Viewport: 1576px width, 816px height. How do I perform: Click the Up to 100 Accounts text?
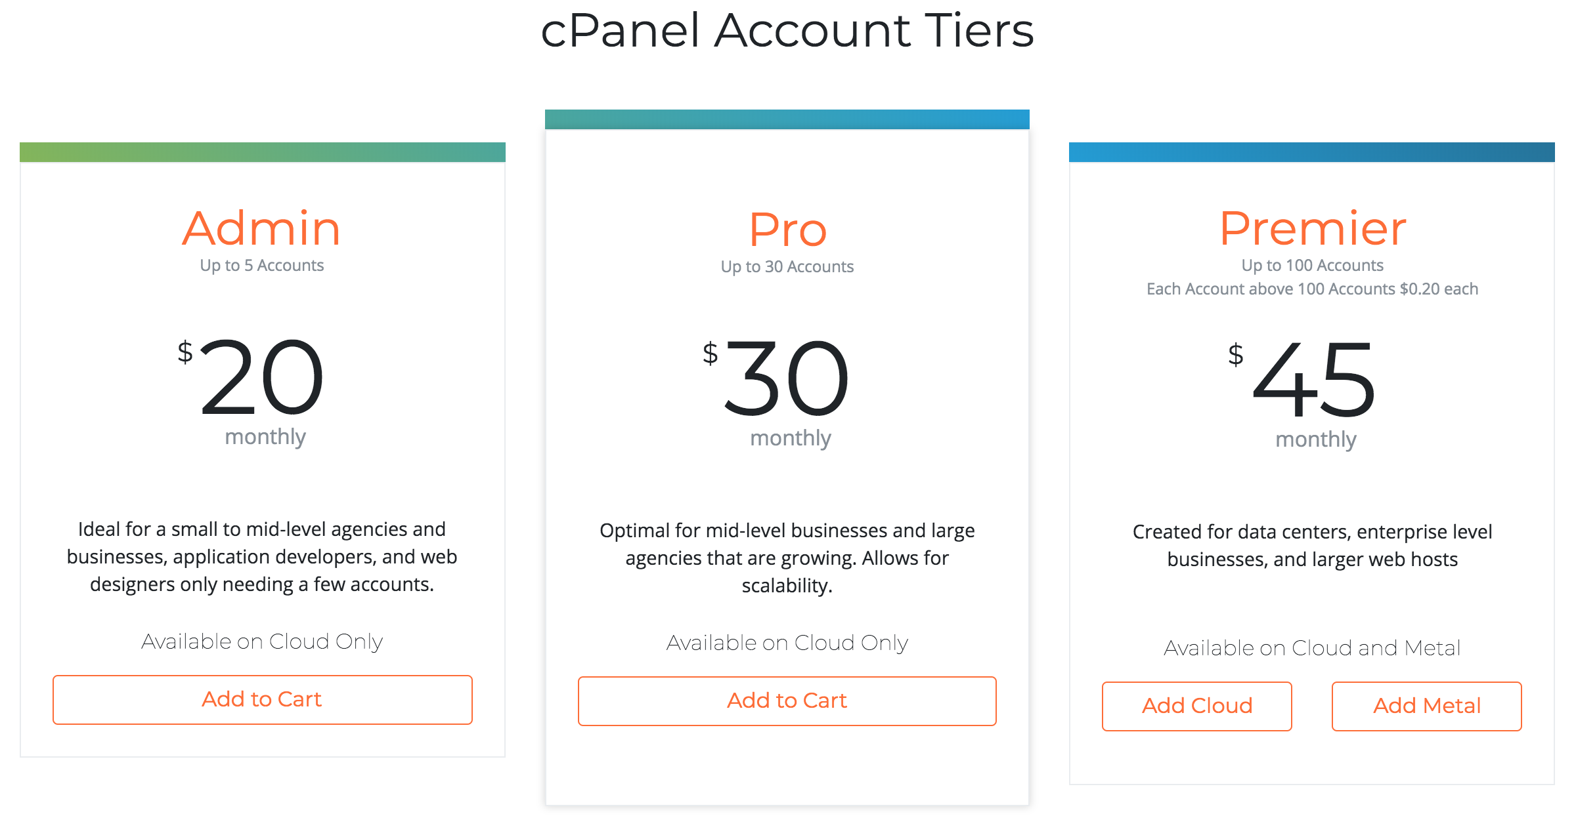tap(1312, 266)
